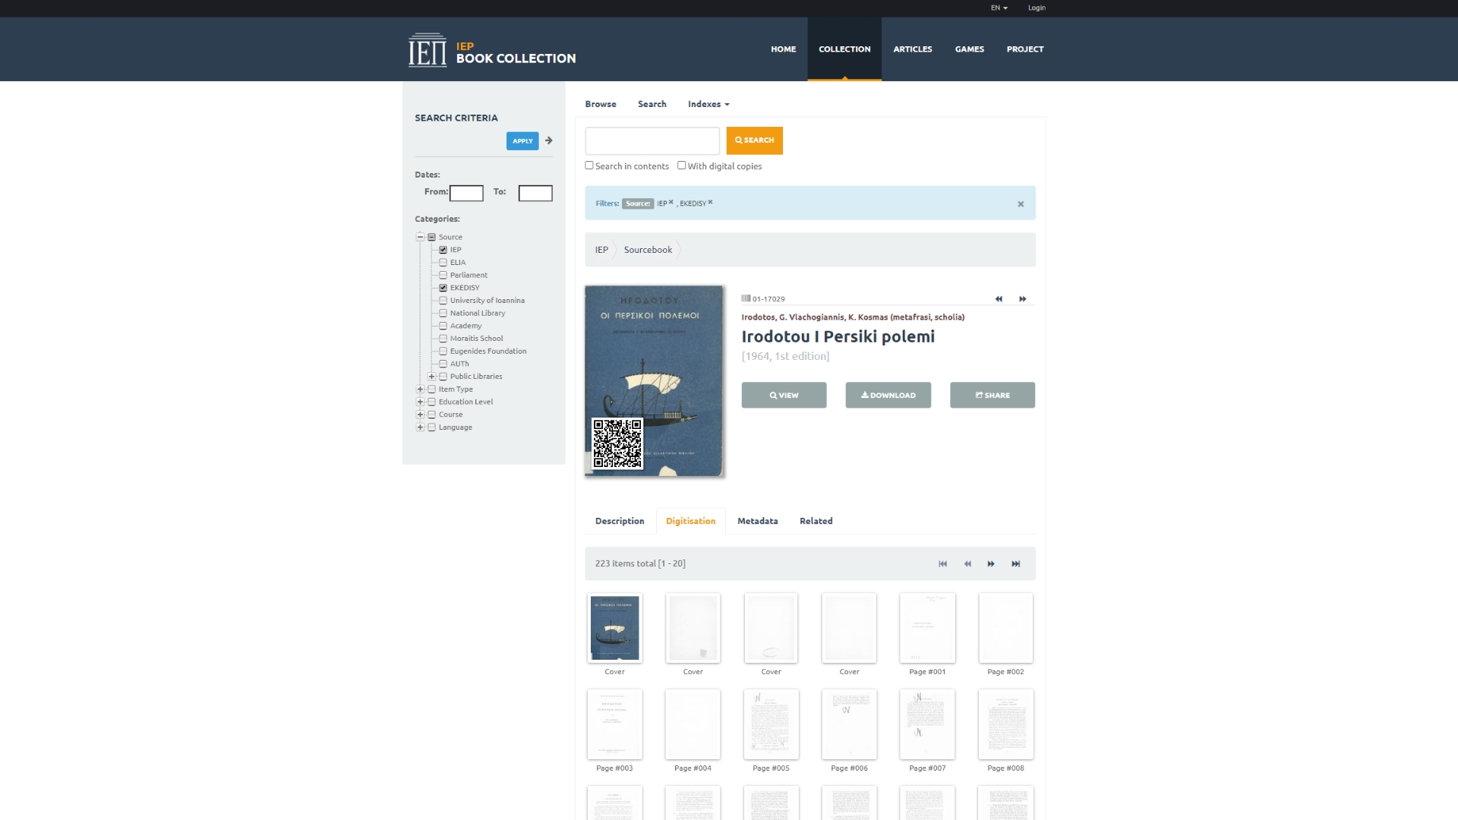Click the Browse tab
Image resolution: width=1458 pixels, height=820 pixels.
coord(601,104)
